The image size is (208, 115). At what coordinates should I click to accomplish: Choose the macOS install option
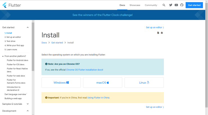tap(103, 83)
